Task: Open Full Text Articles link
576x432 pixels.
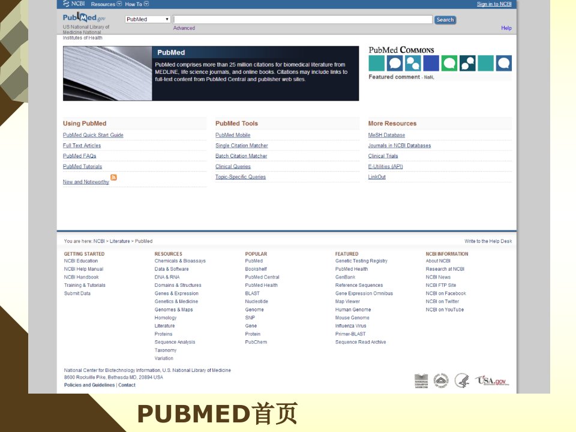Action: point(82,145)
